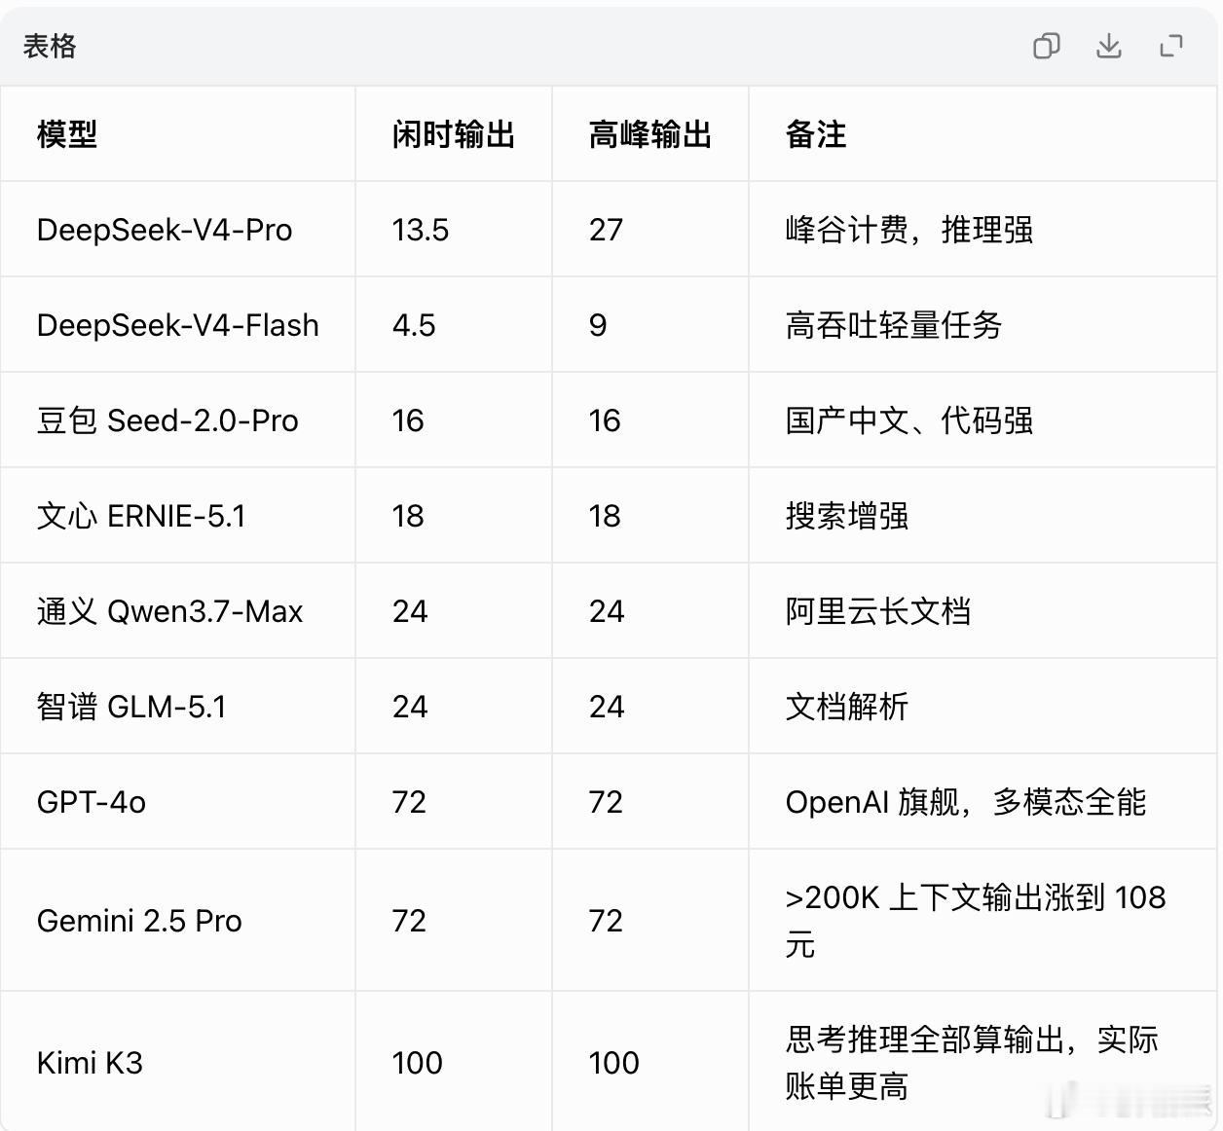Click ERNIE-5.1 row's off-peak value 18
Image resolution: width=1223 pixels, height=1131 pixels.
click(408, 516)
